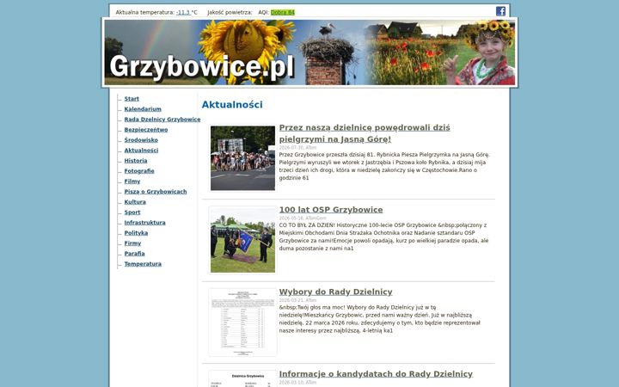Open the Facebook page icon
The width and height of the screenshot is (619, 387).
[x=500, y=11]
